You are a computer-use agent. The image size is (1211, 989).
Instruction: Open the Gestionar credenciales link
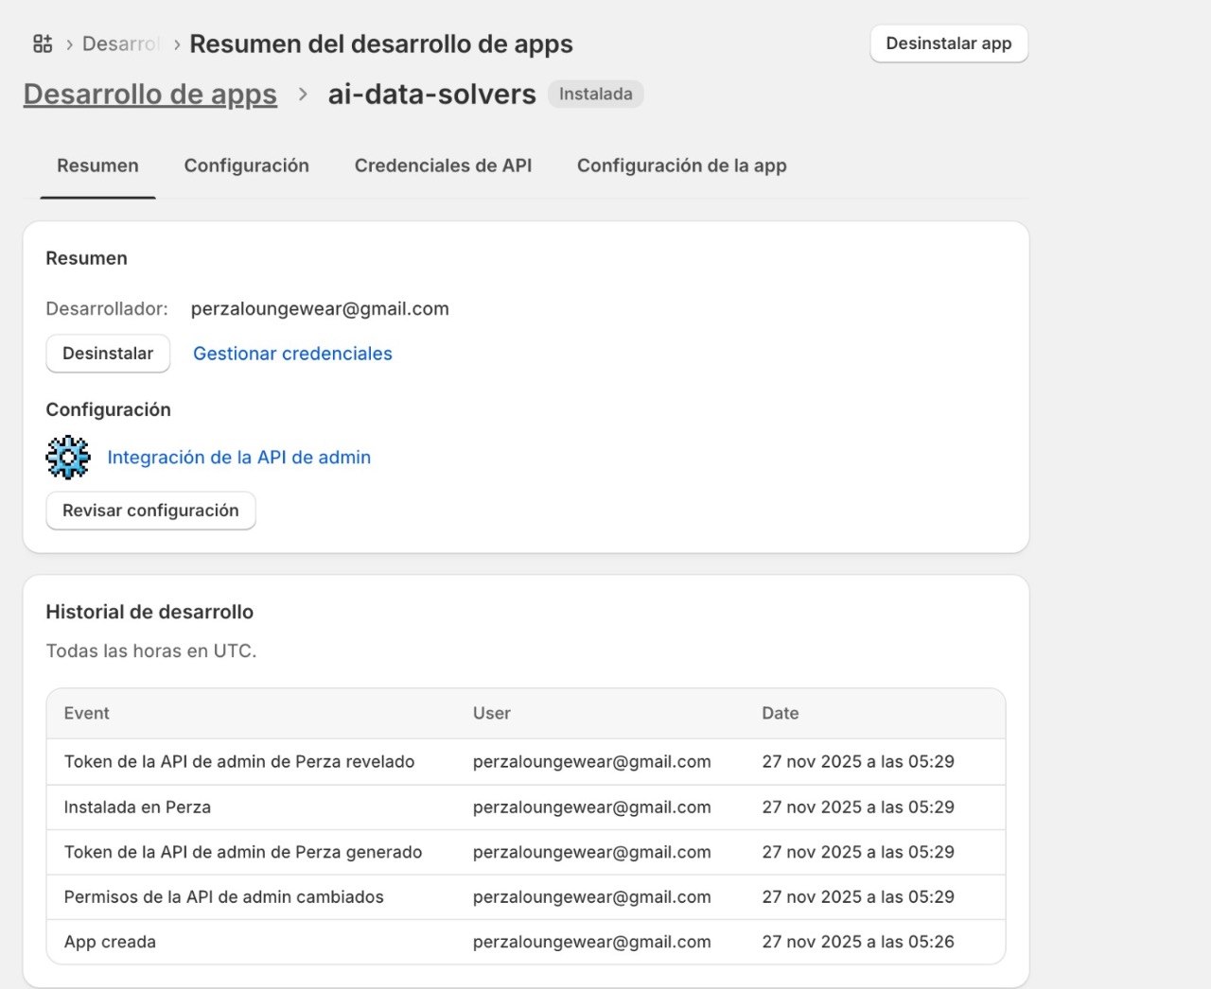tap(291, 353)
